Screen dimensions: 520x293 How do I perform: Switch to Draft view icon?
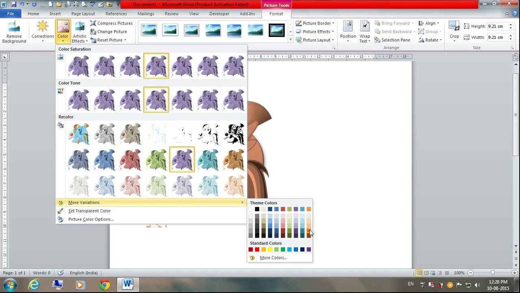[x=446, y=273]
